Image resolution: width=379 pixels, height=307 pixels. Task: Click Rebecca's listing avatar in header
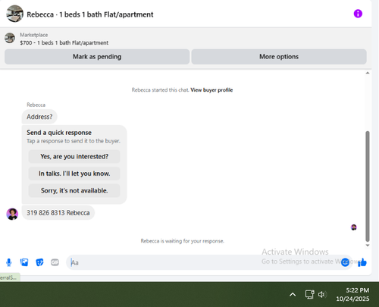14,14
